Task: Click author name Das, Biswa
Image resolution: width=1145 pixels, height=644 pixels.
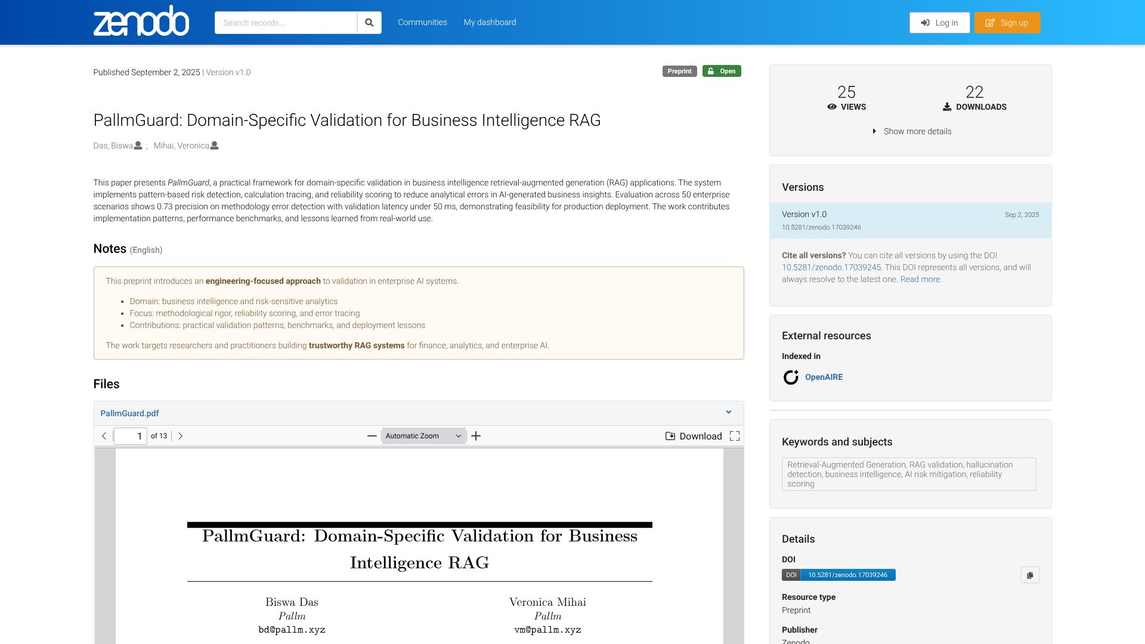Action: (x=113, y=145)
